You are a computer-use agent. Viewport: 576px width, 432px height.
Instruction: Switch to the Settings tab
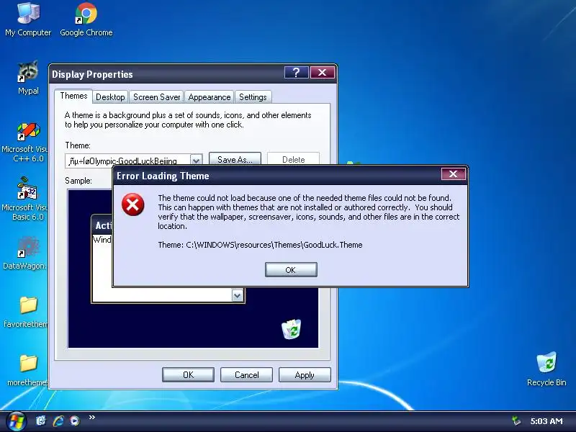tap(253, 97)
